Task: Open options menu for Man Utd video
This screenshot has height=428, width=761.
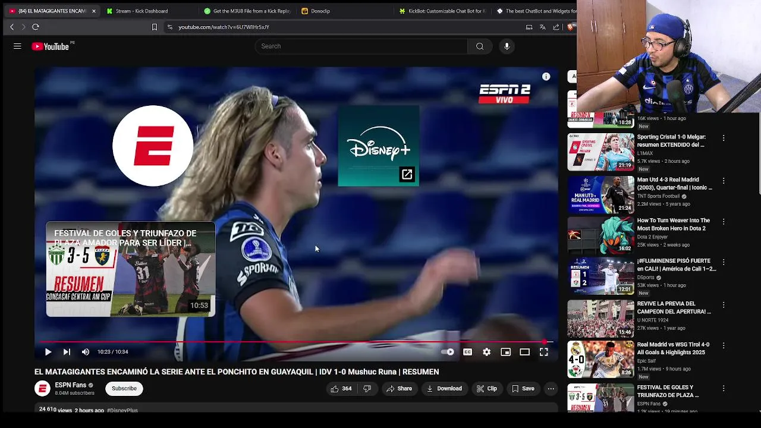Action: tap(724, 181)
